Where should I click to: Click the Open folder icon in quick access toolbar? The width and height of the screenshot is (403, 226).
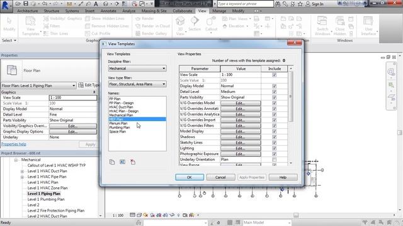18,4
